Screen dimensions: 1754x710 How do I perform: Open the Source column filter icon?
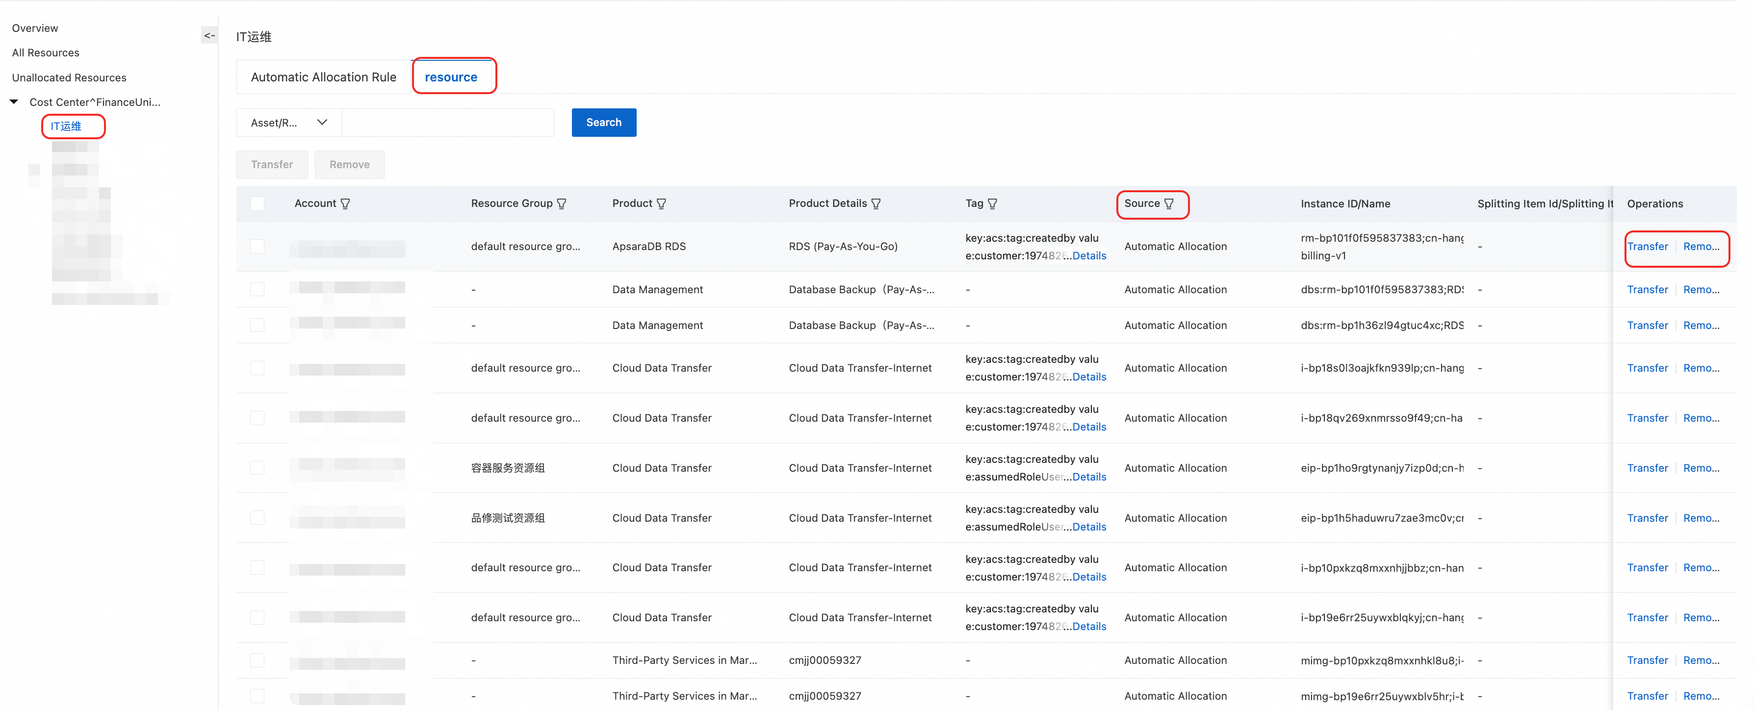click(1169, 203)
